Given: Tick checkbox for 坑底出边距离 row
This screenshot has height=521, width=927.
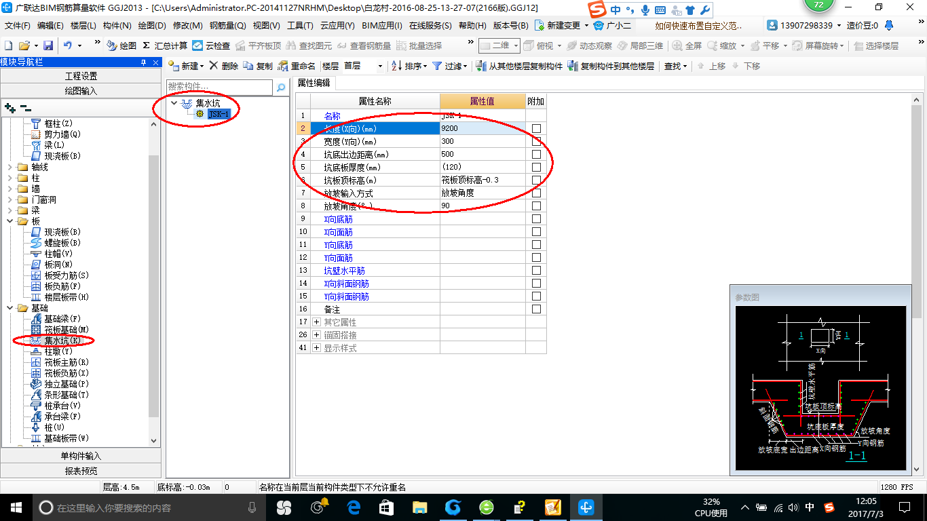Looking at the screenshot, I should tap(536, 154).
